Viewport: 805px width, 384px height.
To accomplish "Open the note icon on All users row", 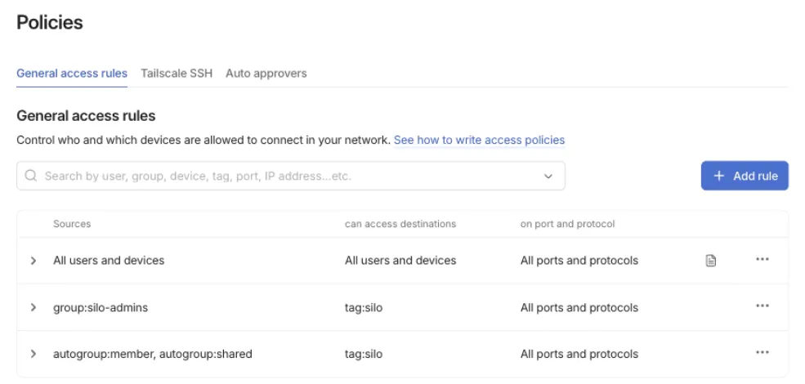I will (710, 261).
